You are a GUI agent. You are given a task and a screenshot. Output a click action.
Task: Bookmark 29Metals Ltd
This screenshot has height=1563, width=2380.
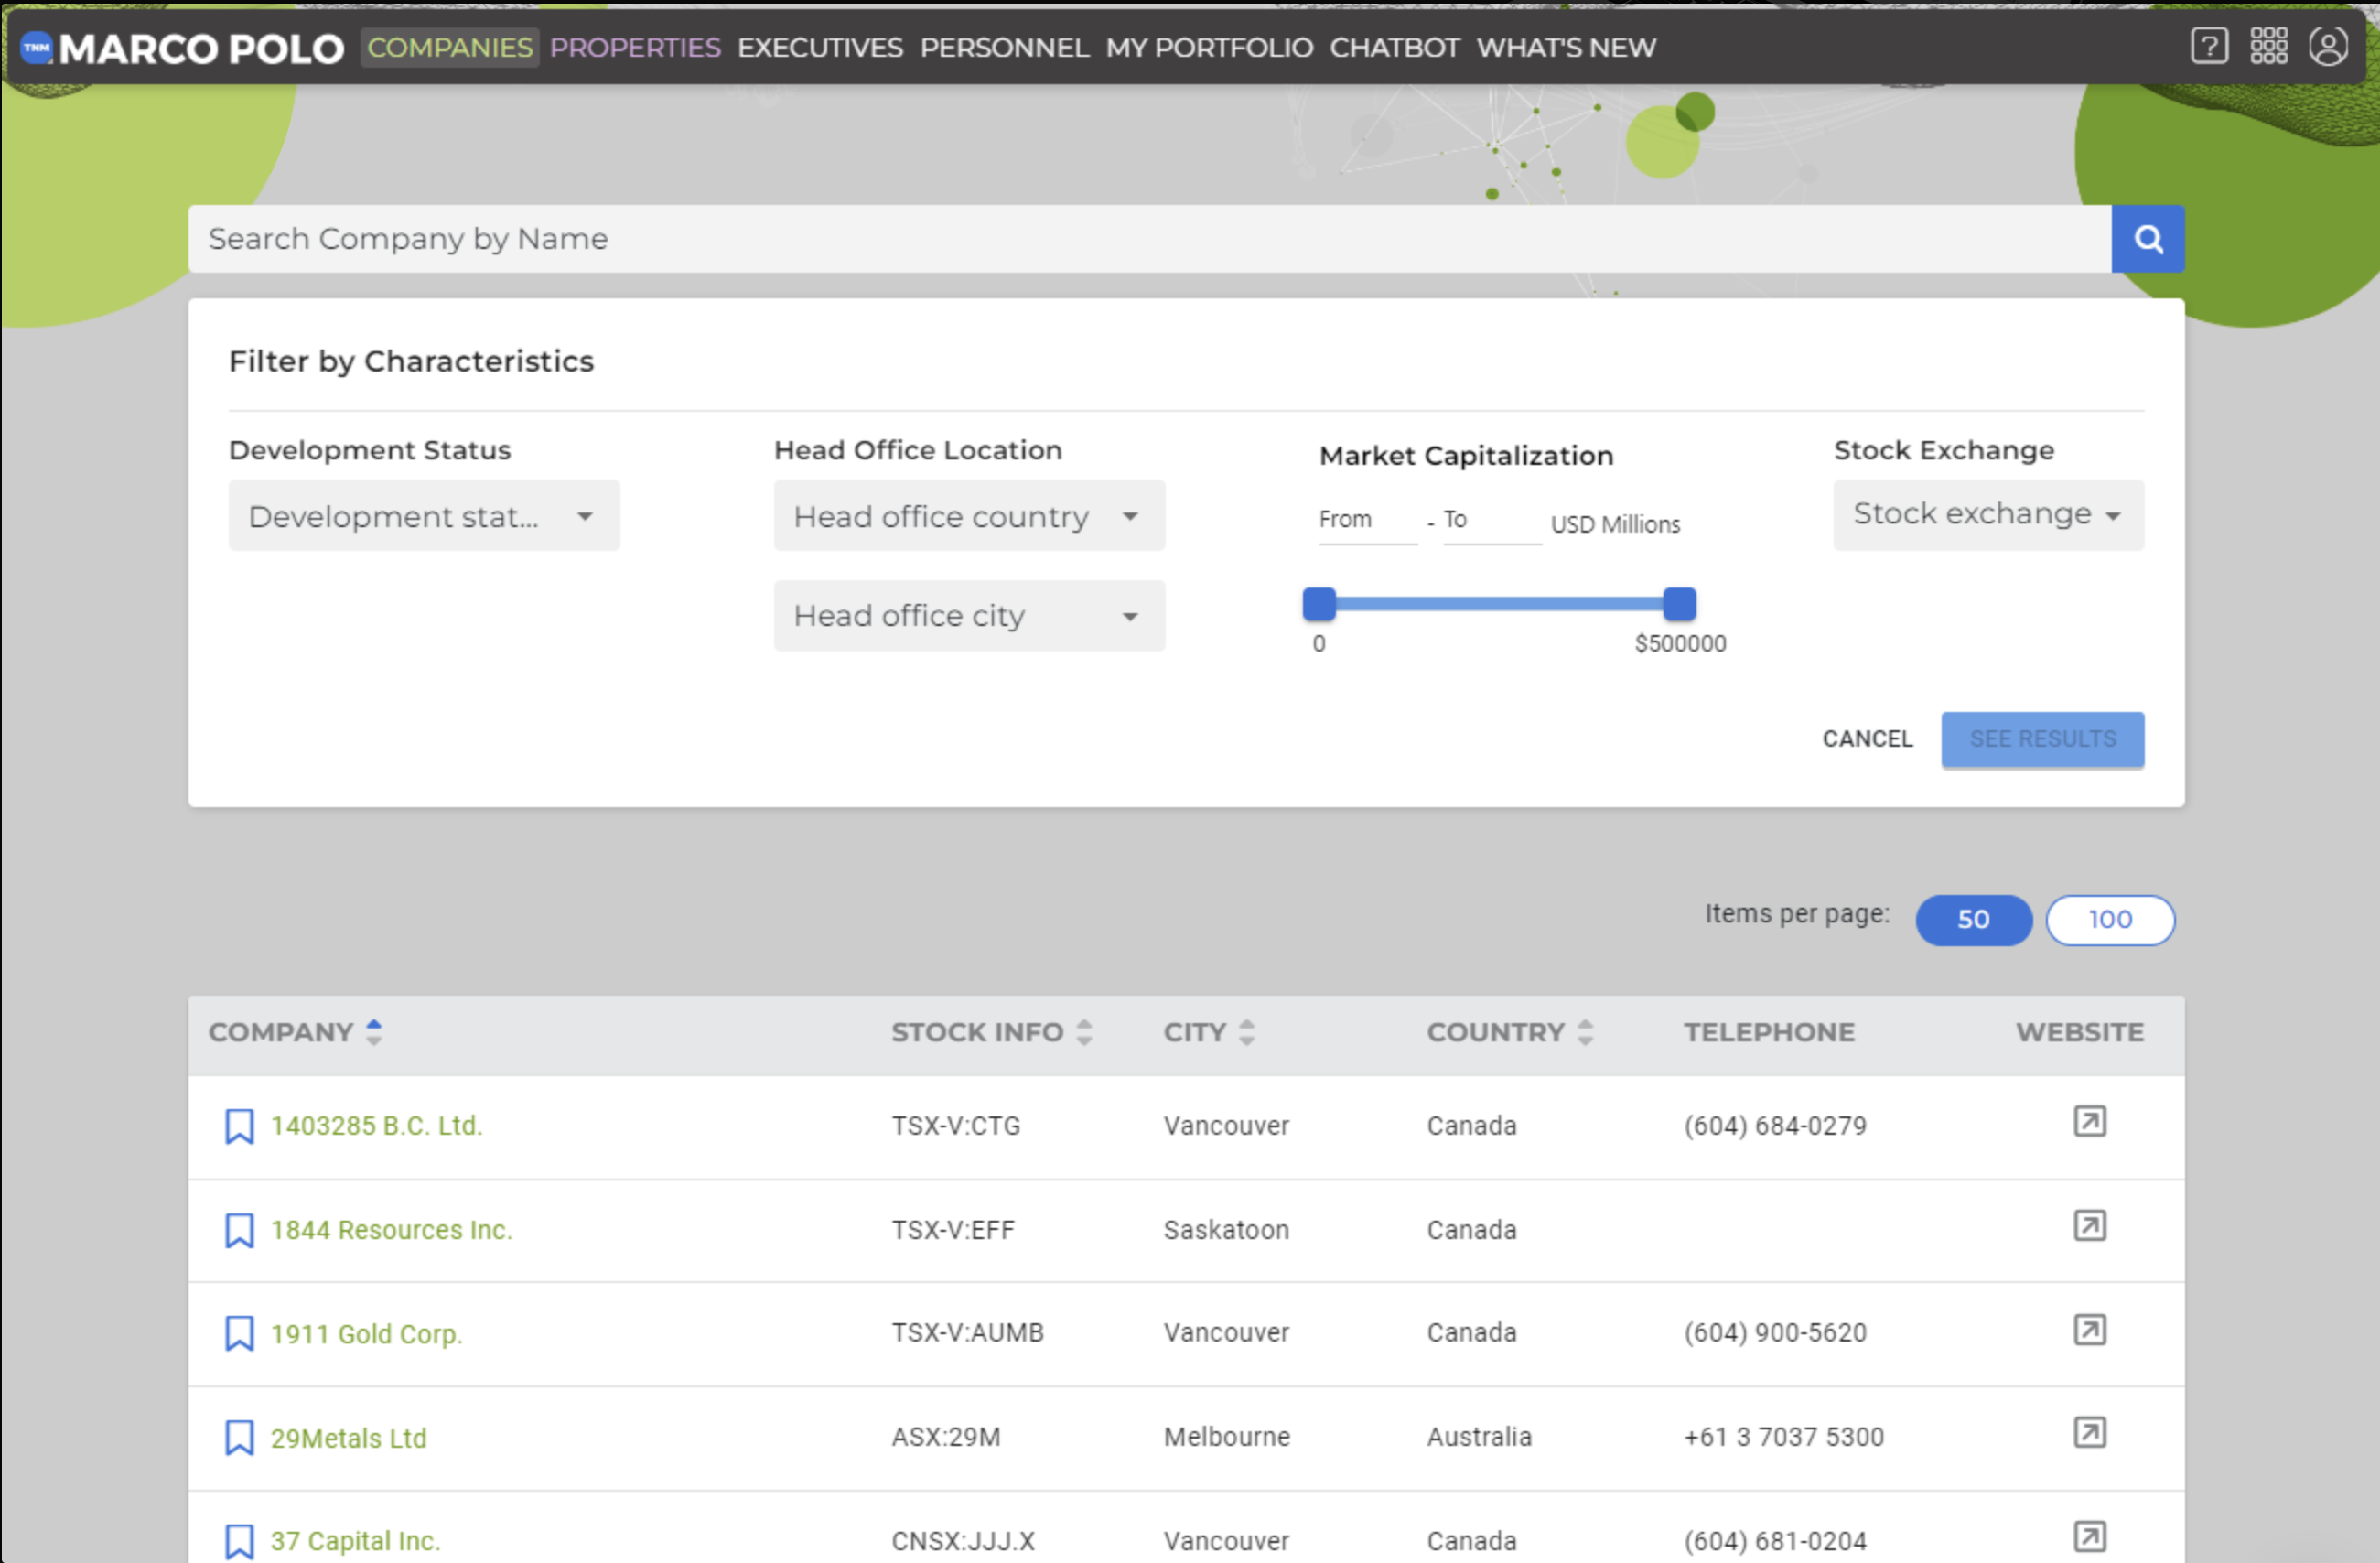coord(239,1437)
